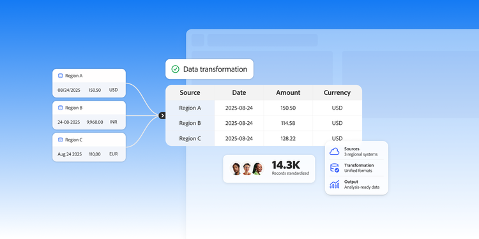The width and height of the screenshot is (479, 239).
Task: Click the Output heading
Action: tap(351, 182)
